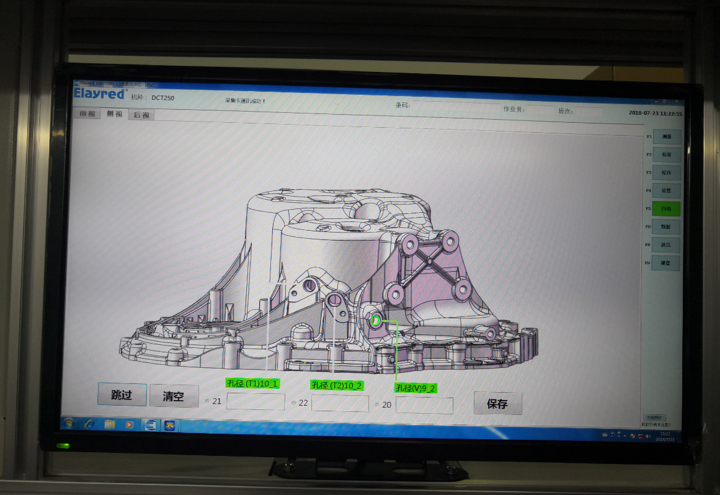Click the Elayred logo in the header

pos(100,94)
